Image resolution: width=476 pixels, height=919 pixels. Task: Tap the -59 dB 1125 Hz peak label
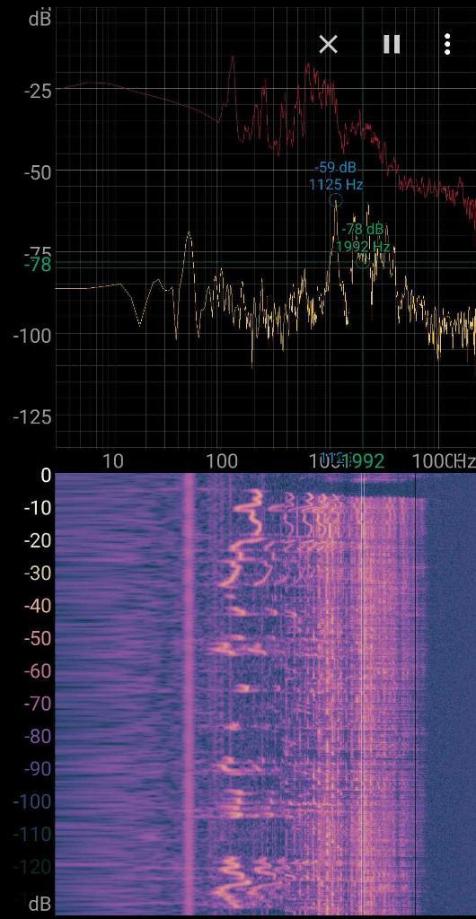(336, 177)
